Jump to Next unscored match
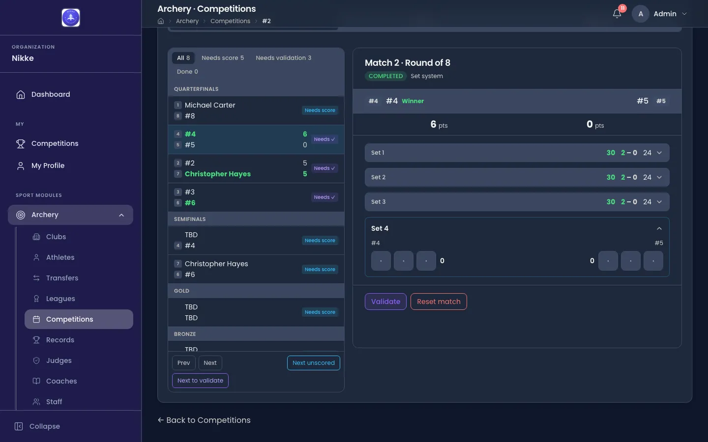The width and height of the screenshot is (708, 442). [x=314, y=363]
